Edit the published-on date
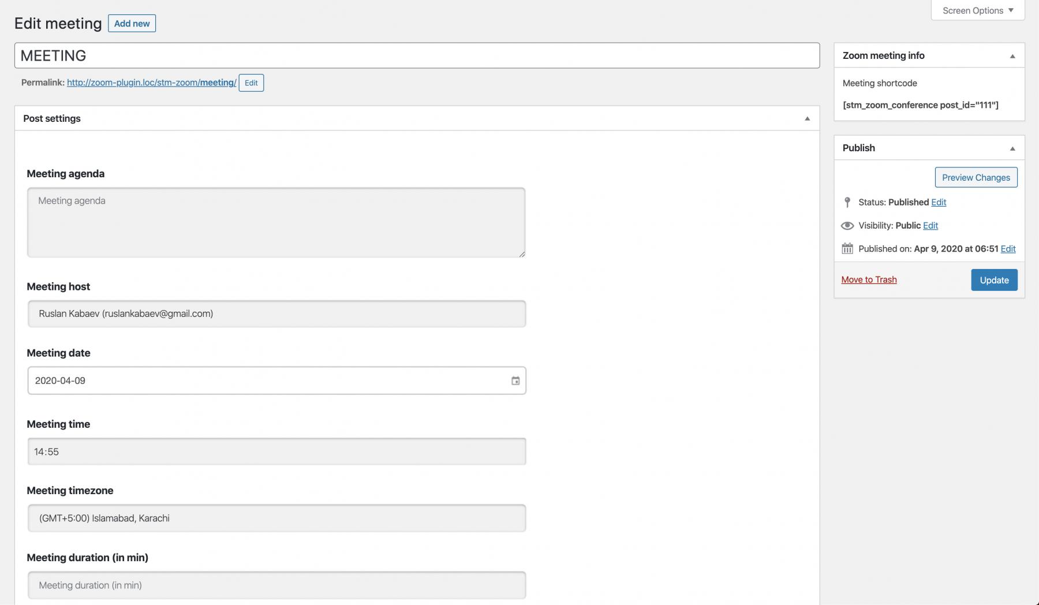The width and height of the screenshot is (1039, 605). (x=1008, y=249)
